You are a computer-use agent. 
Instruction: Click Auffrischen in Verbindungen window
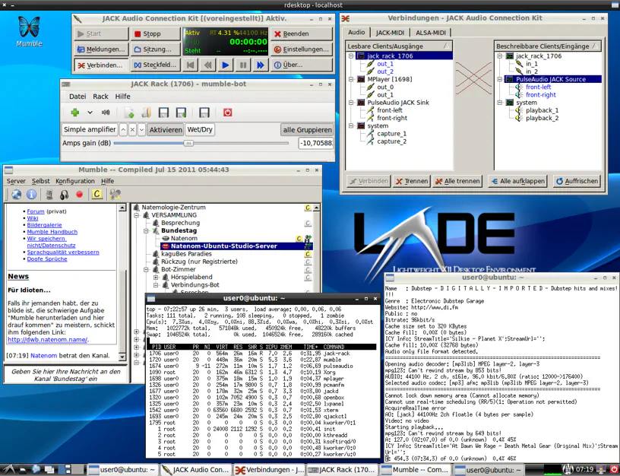tap(577, 181)
